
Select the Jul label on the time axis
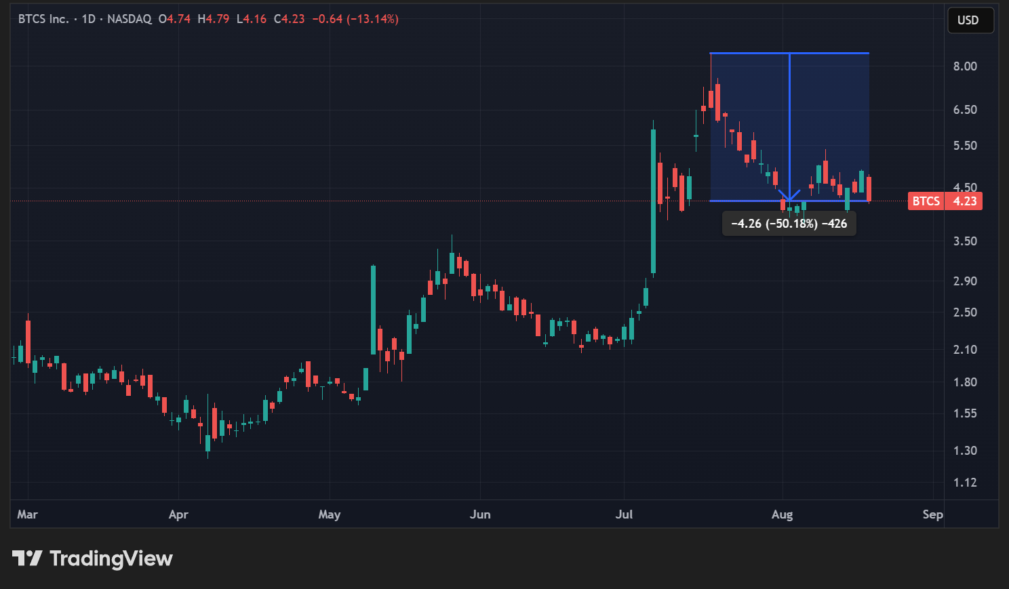[x=623, y=514]
